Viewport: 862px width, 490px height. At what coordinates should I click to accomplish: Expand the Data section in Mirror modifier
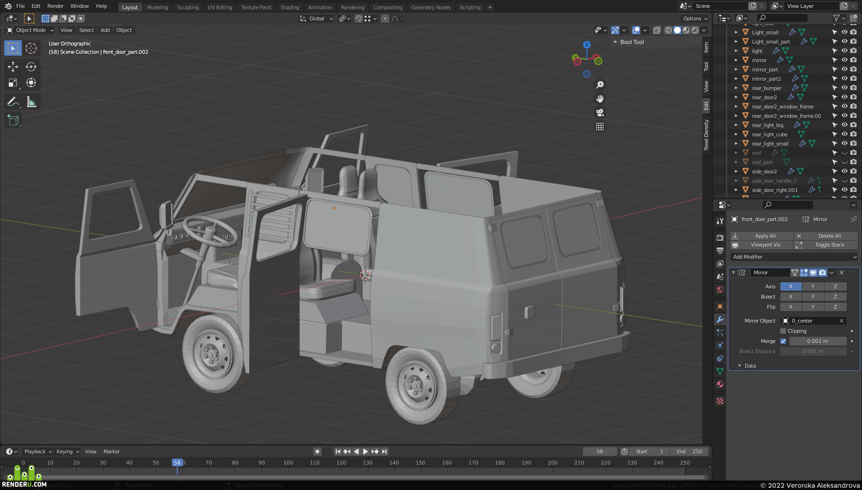pyautogui.click(x=750, y=366)
